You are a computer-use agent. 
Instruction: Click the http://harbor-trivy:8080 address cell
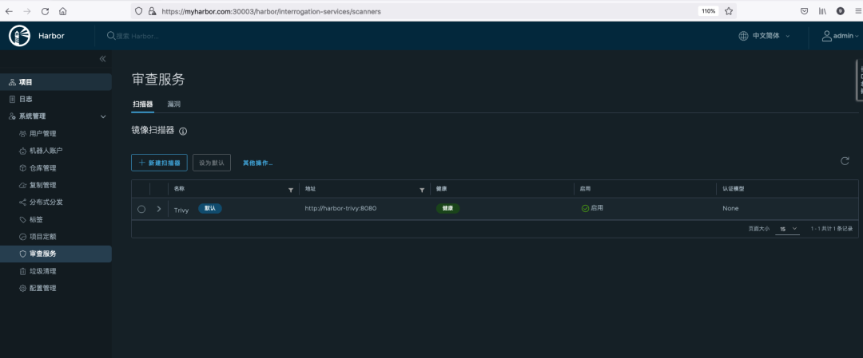tap(340, 209)
